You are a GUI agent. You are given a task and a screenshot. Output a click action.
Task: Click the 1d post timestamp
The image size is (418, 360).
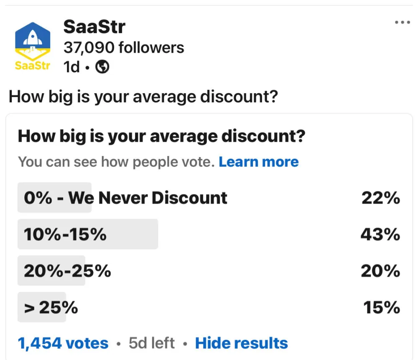pyautogui.click(x=71, y=67)
